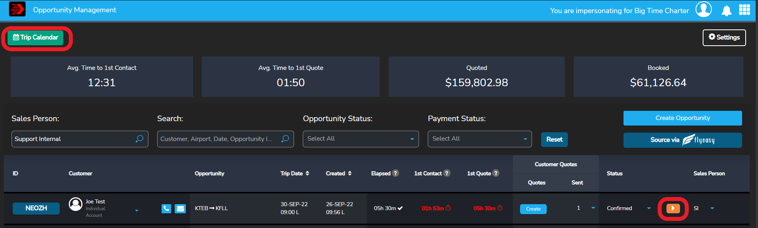Click the 1st Quote help icon
The height and width of the screenshot is (228, 758).
[x=496, y=173]
